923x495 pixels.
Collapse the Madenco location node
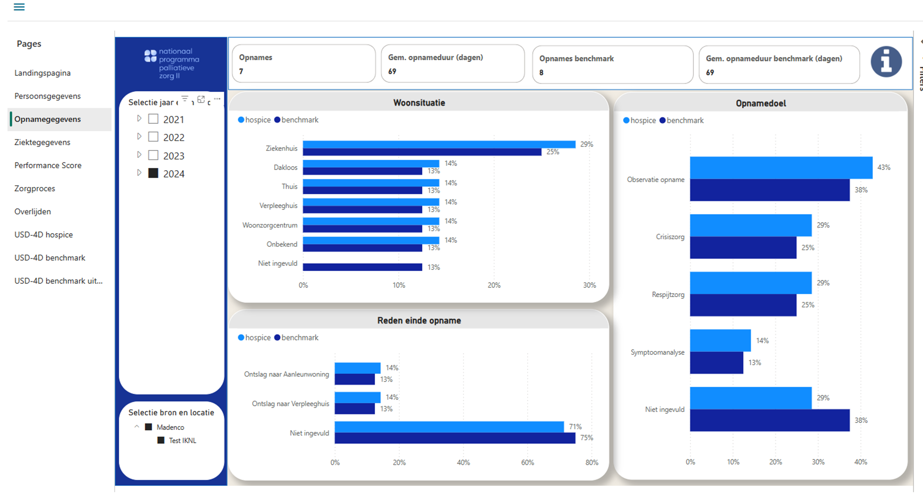(x=137, y=427)
